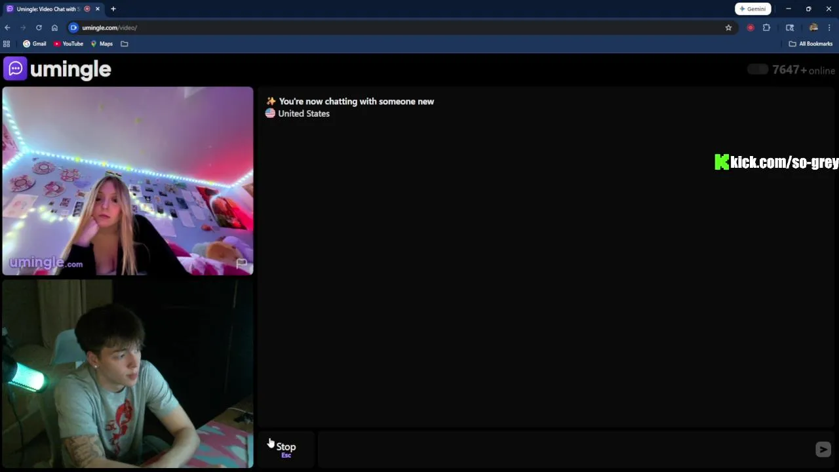Open the browser home page
The height and width of the screenshot is (472, 839).
pos(54,28)
